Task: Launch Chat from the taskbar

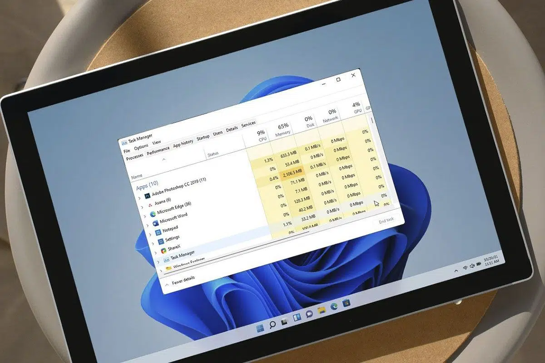Action: (309, 314)
